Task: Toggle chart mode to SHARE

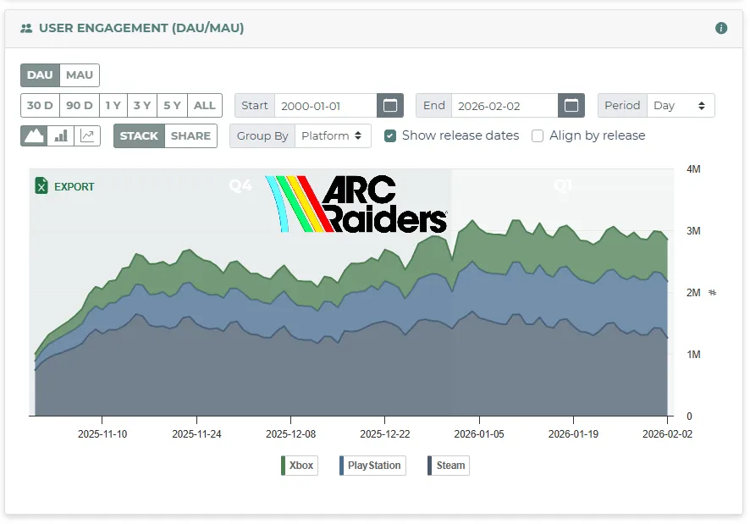Action: pyautogui.click(x=190, y=135)
